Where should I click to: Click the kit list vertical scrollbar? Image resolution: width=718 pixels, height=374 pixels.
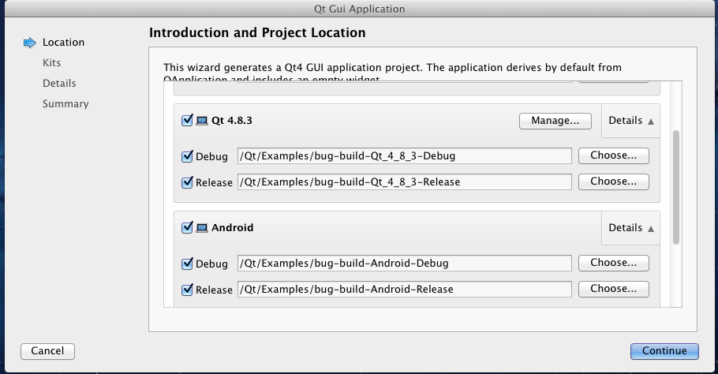coord(676,188)
